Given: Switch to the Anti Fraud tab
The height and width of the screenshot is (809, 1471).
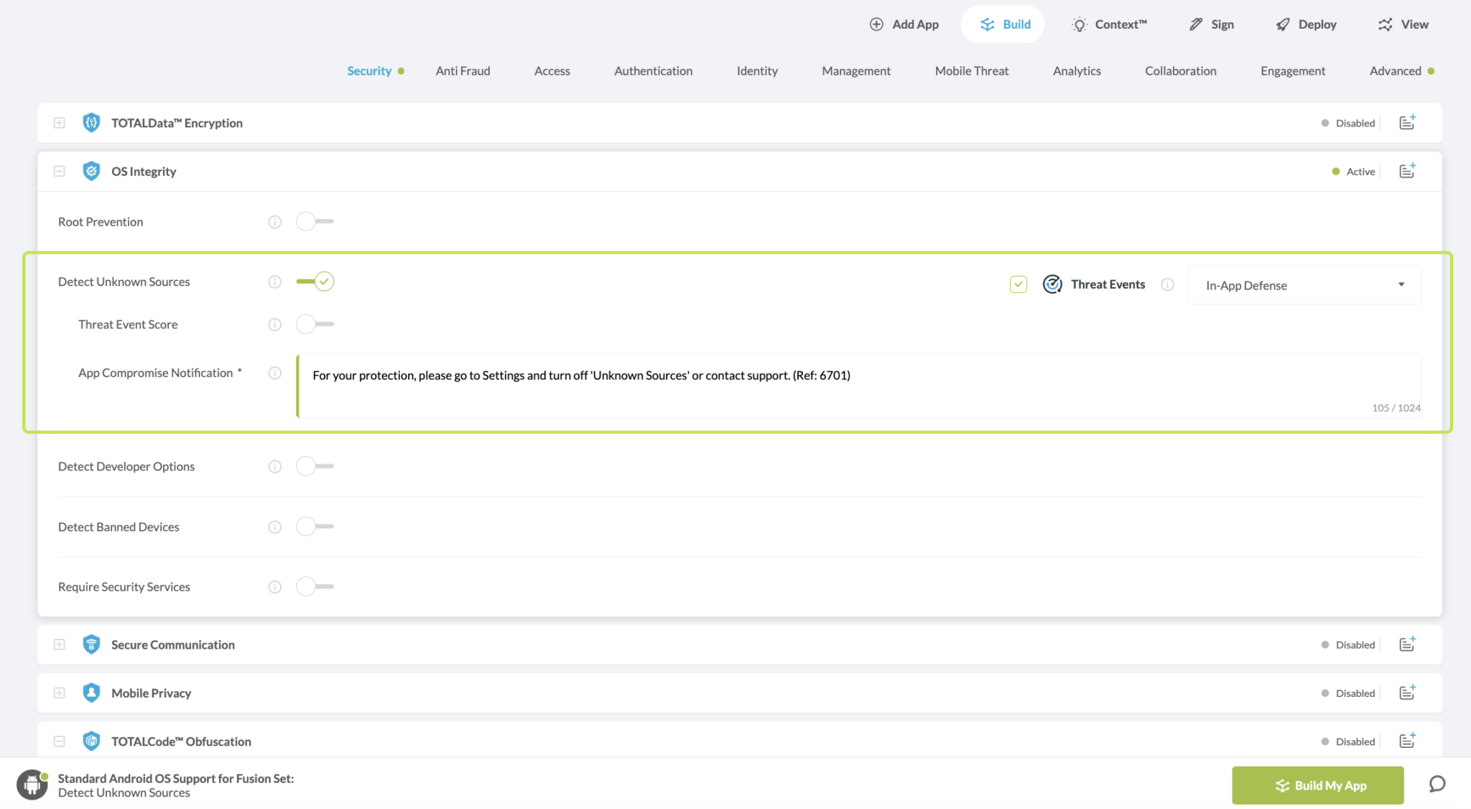Looking at the screenshot, I should pyautogui.click(x=463, y=70).
